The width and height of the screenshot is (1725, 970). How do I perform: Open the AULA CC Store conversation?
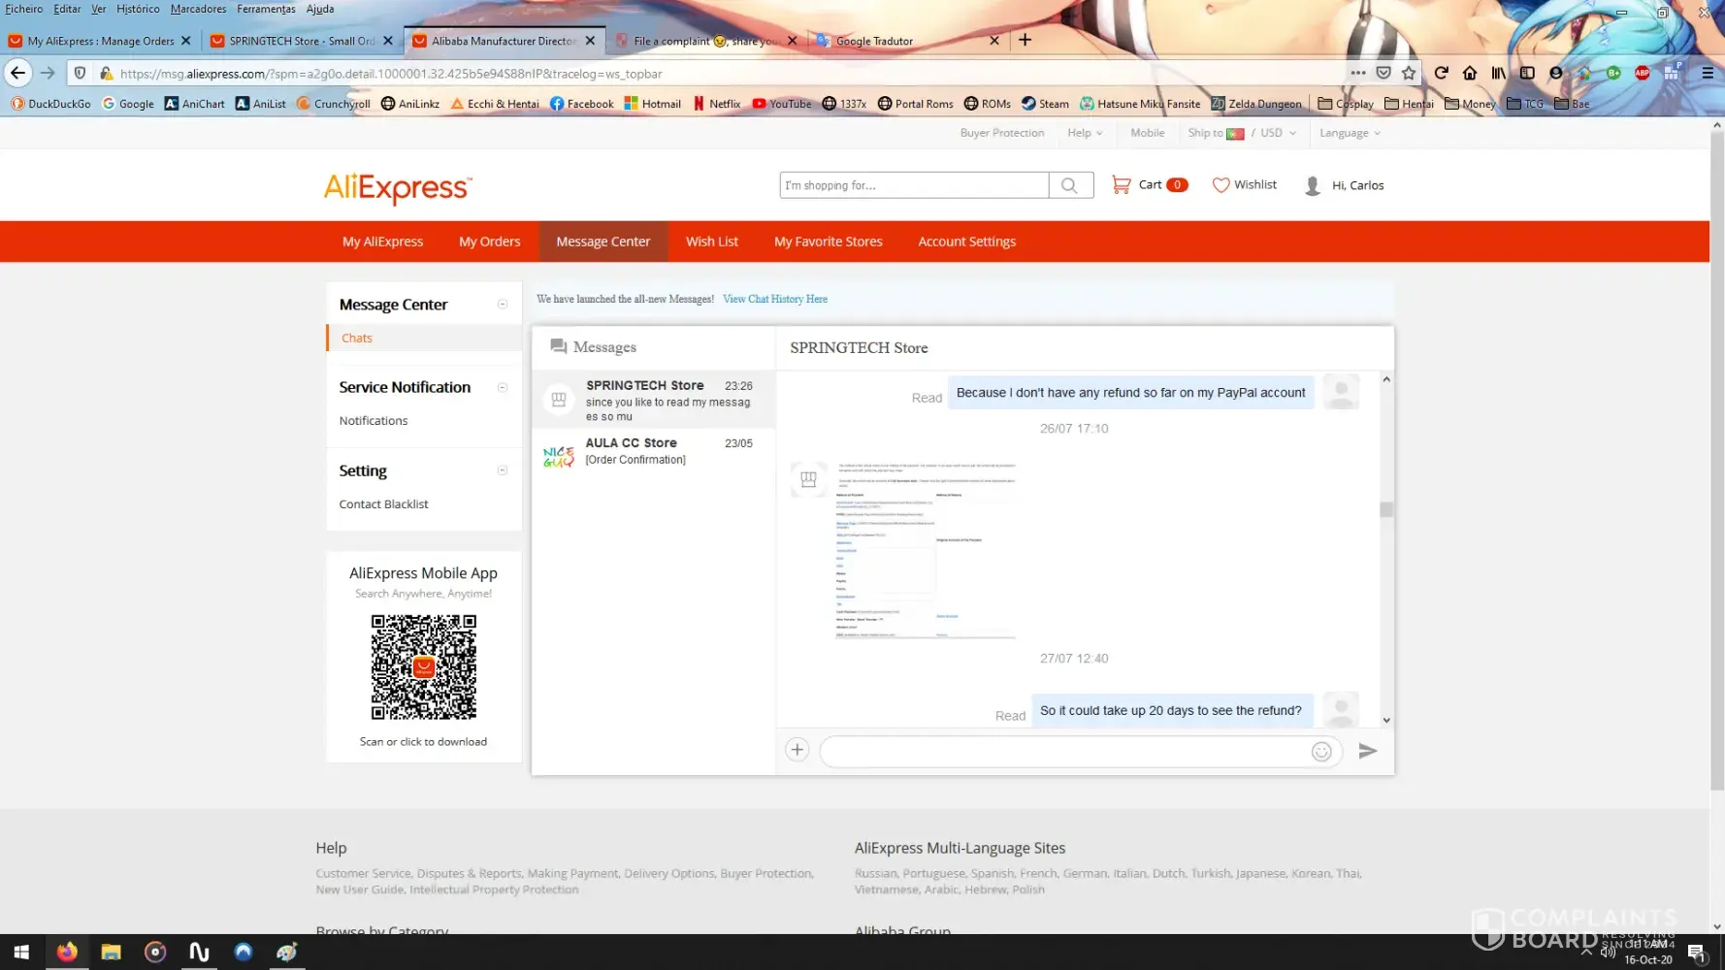[653, 451]
